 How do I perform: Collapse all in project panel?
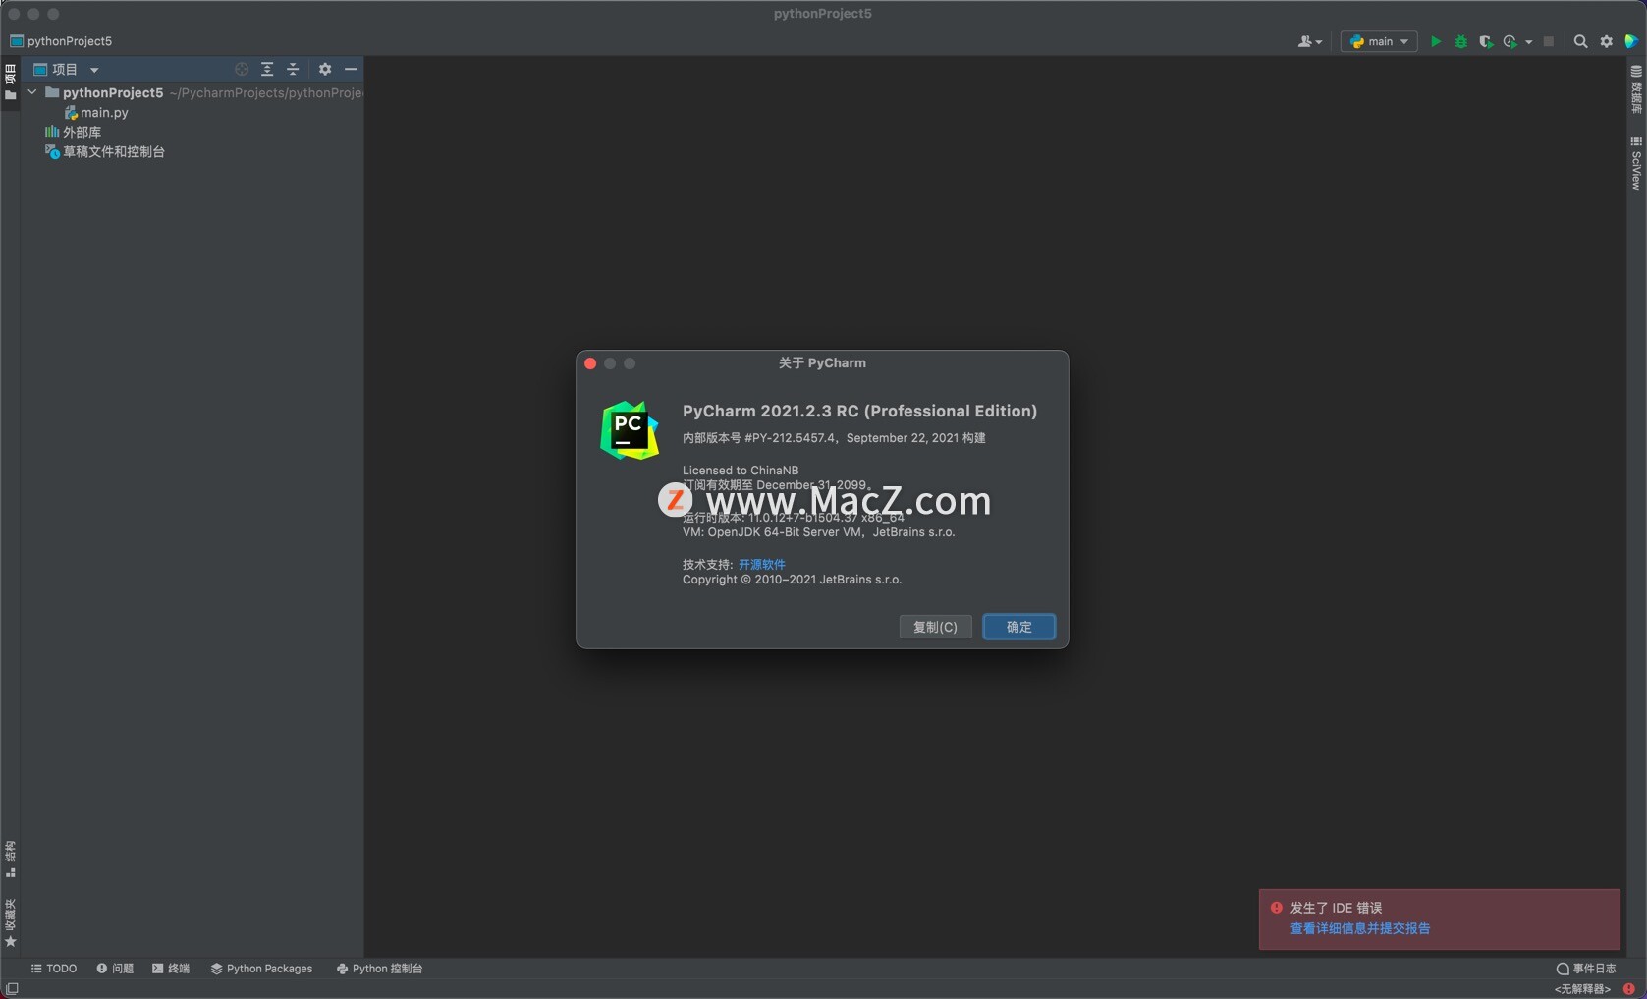(293, 70)
